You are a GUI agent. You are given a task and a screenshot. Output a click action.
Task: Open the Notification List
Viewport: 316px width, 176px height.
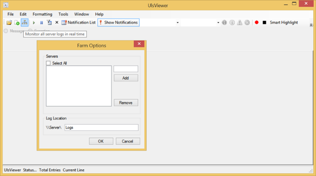click(79, 23)
